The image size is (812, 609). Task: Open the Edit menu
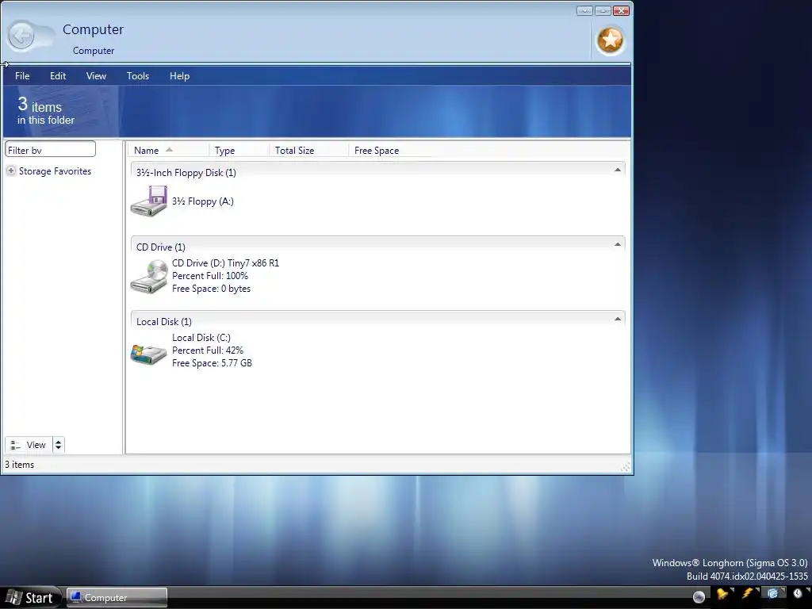pyautogui.click(x=58, y=75)
